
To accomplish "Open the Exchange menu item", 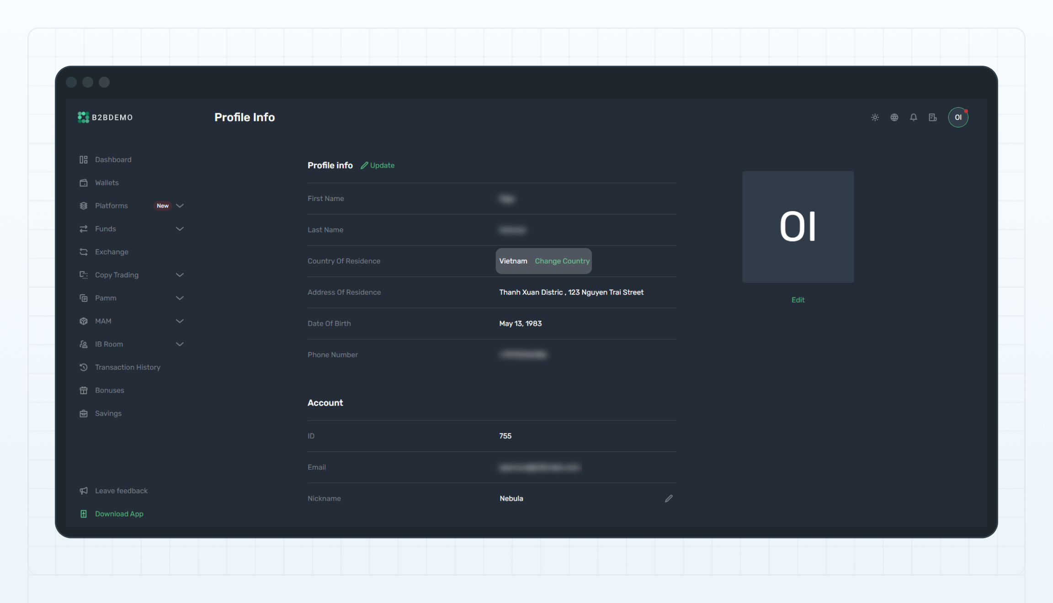I will point(112,252).
